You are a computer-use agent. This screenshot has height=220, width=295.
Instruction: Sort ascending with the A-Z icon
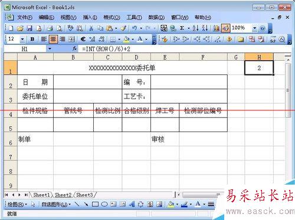click(195, 28)
